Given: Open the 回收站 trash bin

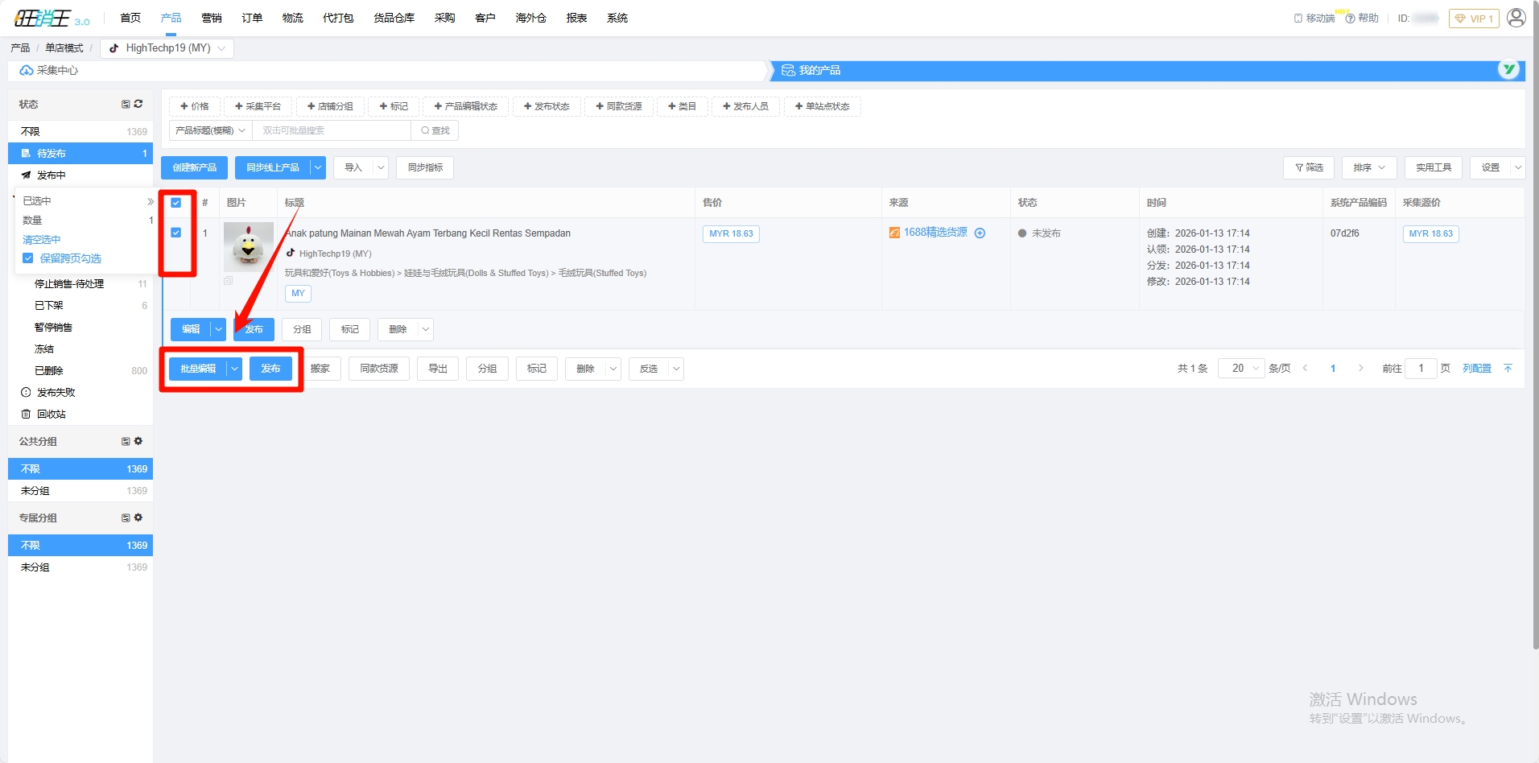Looking at the screenshot, I should coord(51,414).
